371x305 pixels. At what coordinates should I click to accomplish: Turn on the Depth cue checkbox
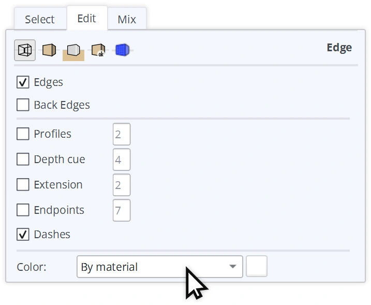(23, 159)
